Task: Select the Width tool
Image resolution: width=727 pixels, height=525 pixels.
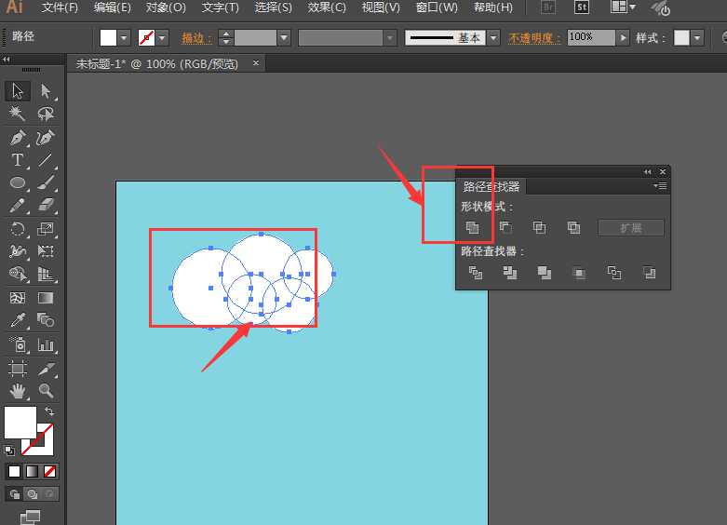Action: [x=18, y=251]
